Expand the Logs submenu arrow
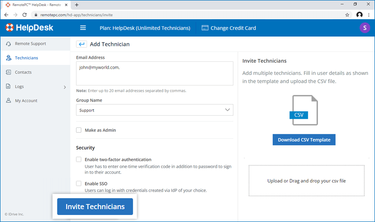 click(x=65, y=87)
